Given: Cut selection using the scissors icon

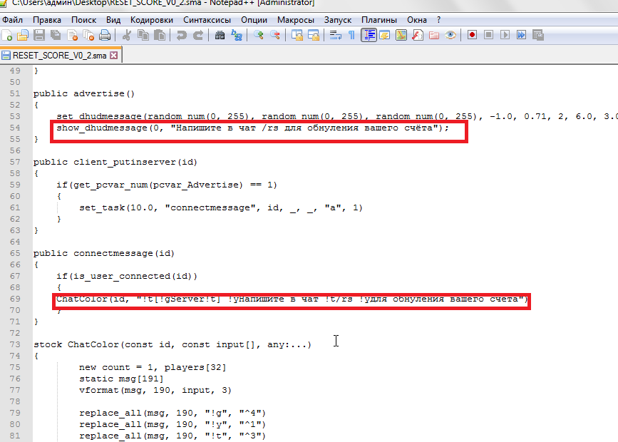Looking at the screenshot, I should pos(126,36).
